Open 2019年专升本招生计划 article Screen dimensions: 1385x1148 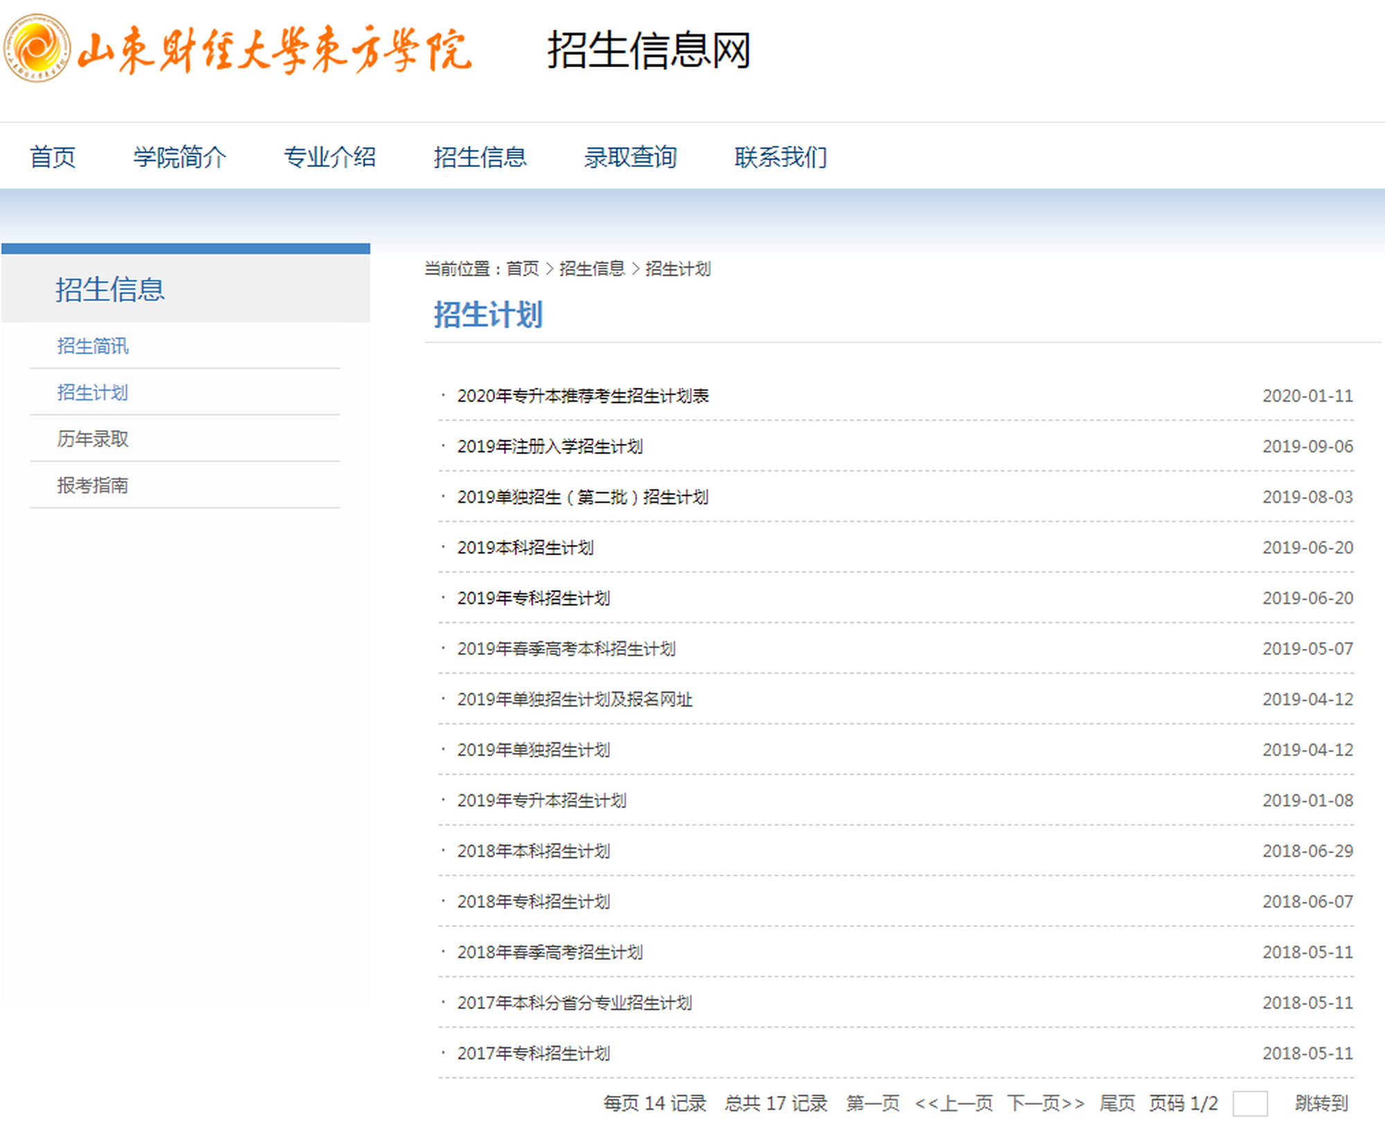(542, 800)
